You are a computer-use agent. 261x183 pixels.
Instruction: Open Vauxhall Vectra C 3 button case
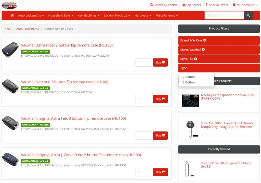click(x=64, y=82)
